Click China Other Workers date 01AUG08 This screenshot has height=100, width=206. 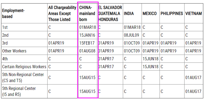[87, 51]
